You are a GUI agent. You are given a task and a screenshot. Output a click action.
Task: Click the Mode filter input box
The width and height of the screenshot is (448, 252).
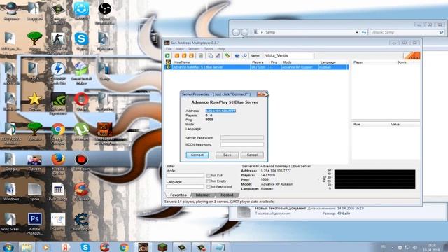(185, 176)
